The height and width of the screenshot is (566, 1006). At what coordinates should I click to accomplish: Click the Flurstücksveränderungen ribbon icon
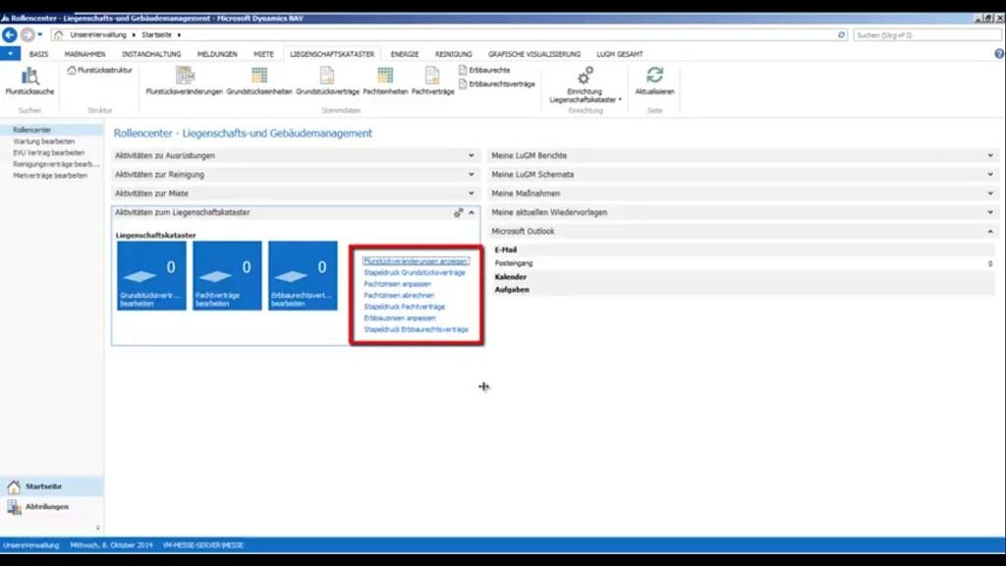coord(184,78)
